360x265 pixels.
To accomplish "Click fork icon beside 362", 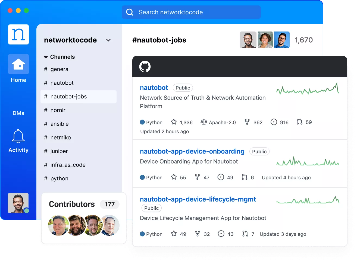I will 247,122.
